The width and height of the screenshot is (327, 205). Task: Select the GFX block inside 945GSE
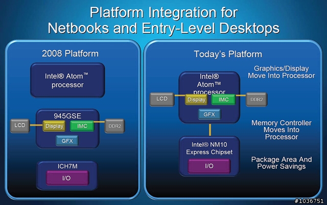67,141
